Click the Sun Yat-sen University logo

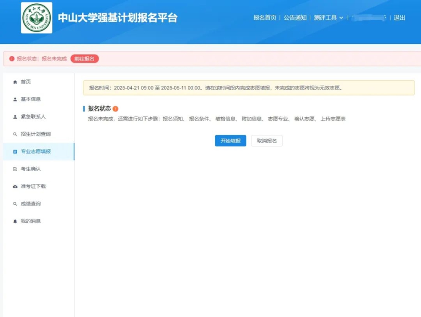pos(37,18)
